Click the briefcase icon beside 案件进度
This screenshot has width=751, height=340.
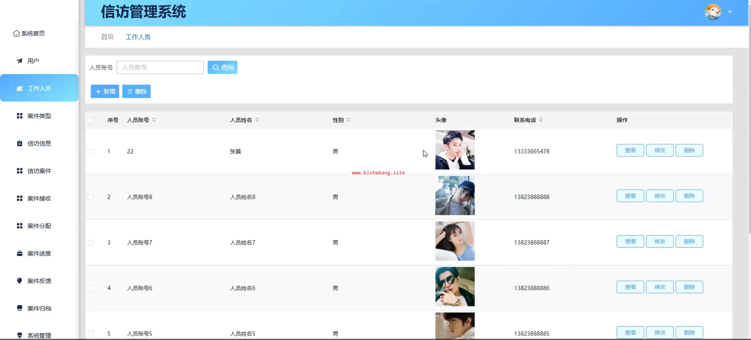pos(19,253)
